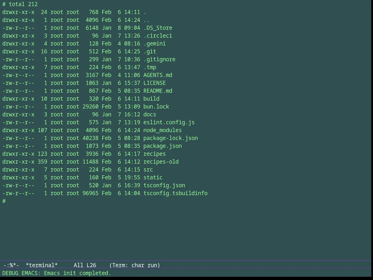Image resolution: width=373 pixels, height=280 pixels.
Task: Click the All L26 position indicator
Action: [x=85, y=265]
